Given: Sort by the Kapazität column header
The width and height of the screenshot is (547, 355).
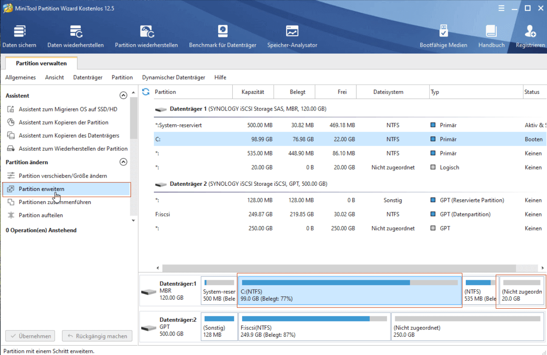Looking at the screenshot, I should (253, 92).
